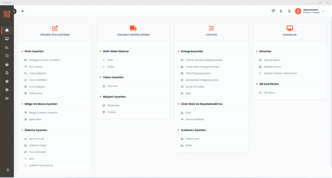
Task: Click the home icon in the sidebar
Action: (x=7, y=30)
